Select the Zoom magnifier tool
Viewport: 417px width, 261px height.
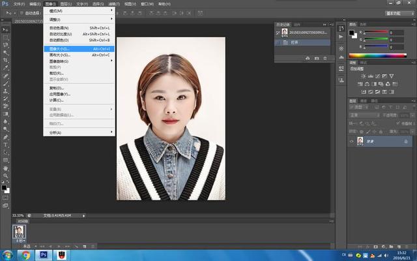(x=5, y=176)
